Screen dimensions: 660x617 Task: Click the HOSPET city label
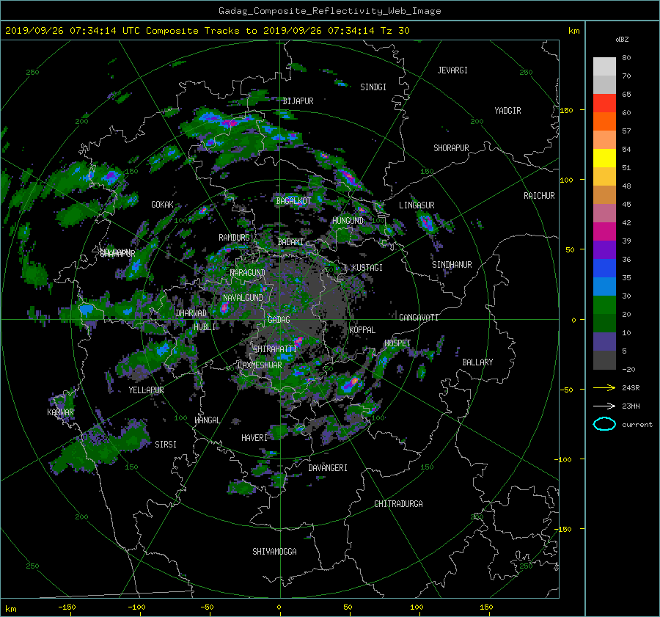coord(397,343)
